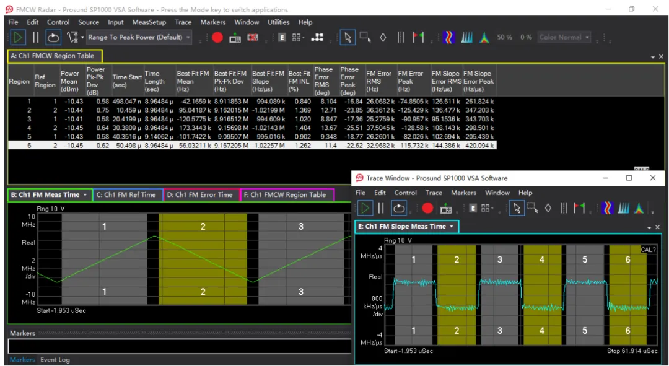Select the diamond marker tool in main toolbar
This screenshot has width=669, height=366.
[x=383, y=38]
